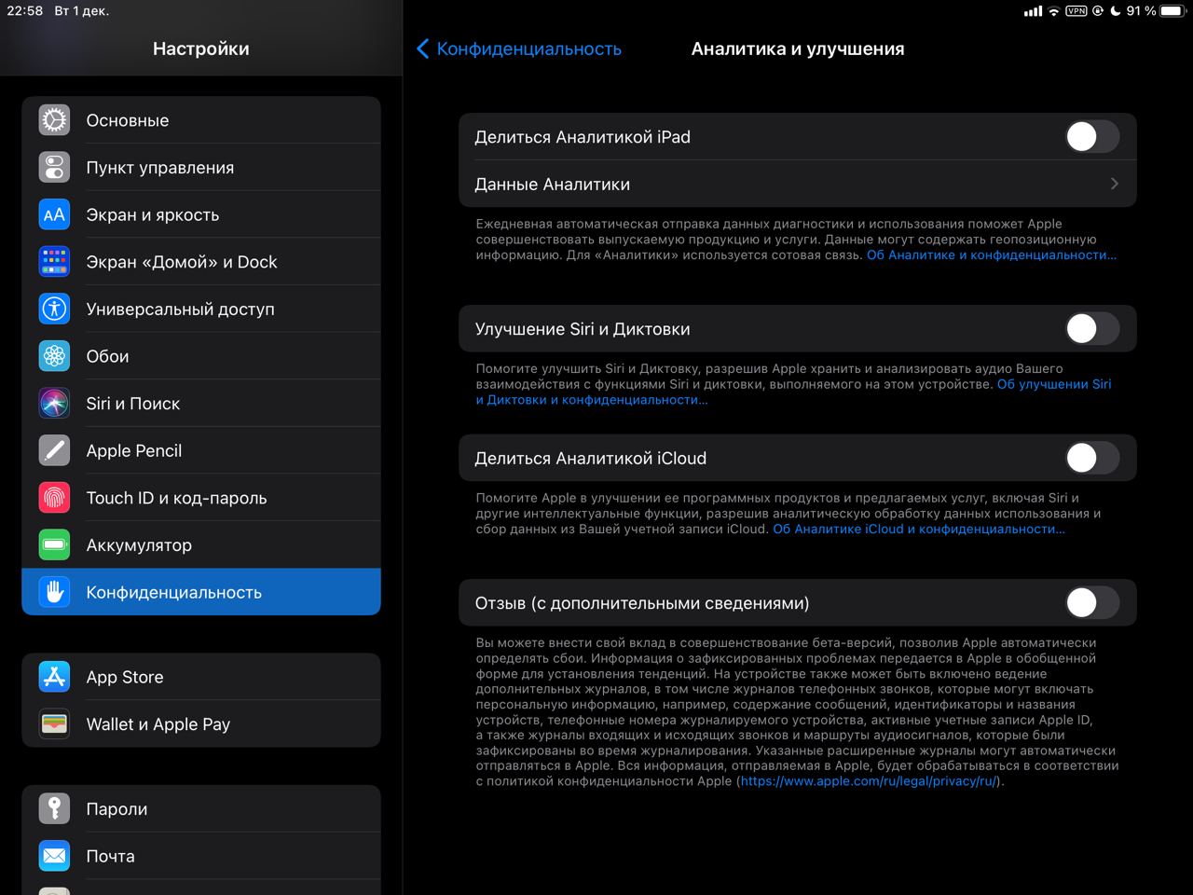The image size is (1193, 895).
Task: Tap the VPN status indicator
Action: 1076,11
